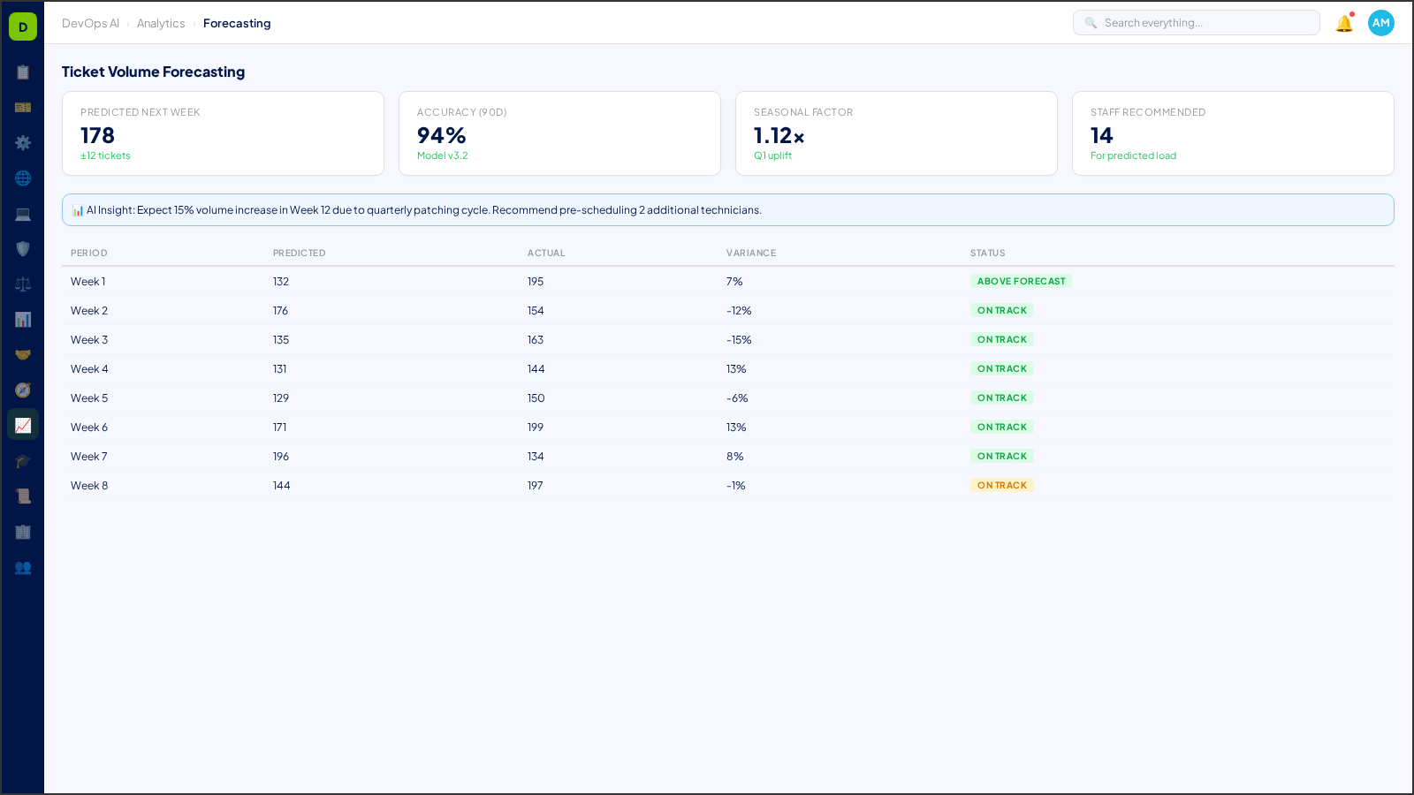
Task: Select the globe network icon
Action: tap(23, 178)
